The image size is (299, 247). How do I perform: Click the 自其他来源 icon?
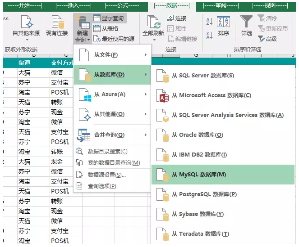pyautogui.click(x=27, y=22)
